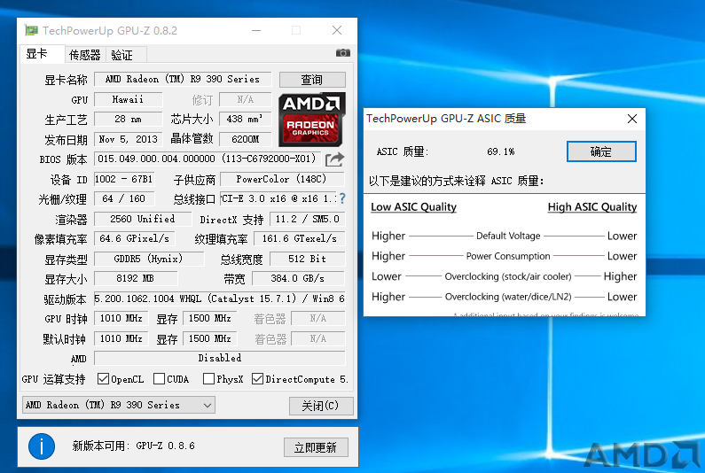This screenshot has height=473, width=705.
Task: Close the GPU-Z main window
Action: tap(337, 30)
